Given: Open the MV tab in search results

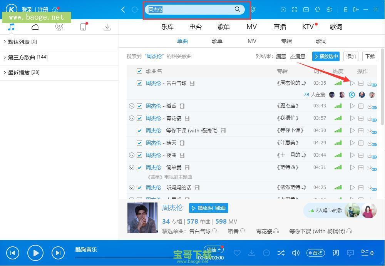Looking at the screenshot, I should coord(252,41).
